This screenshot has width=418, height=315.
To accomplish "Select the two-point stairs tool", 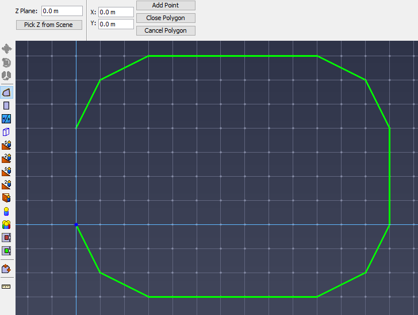I will (6, 158).
